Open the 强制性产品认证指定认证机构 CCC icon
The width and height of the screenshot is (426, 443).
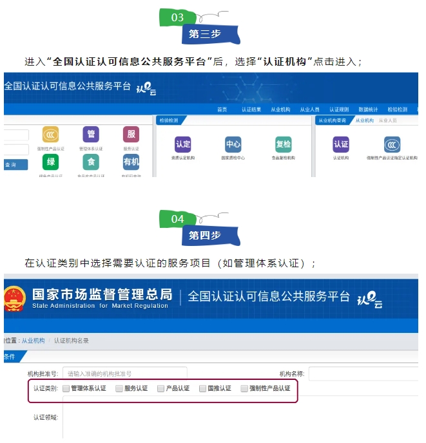tap(392, 144)
